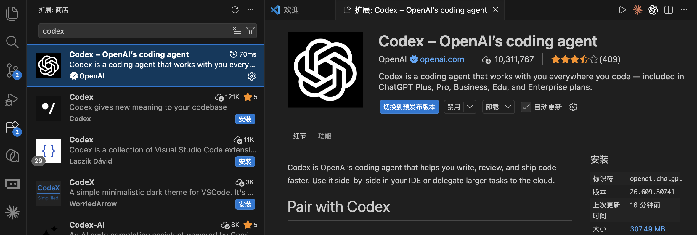Click the OpenAI Codex icon in editor toolbar
This screenshot has width=697, height=235.
pos(653,10)
